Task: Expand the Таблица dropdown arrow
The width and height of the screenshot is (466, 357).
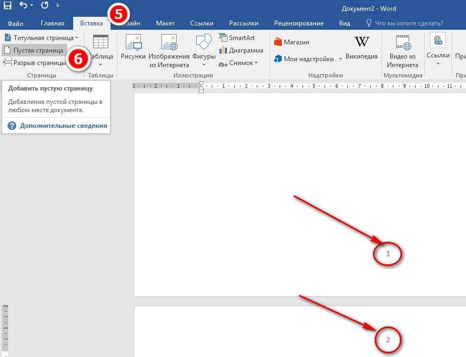Action: [100, 65]
